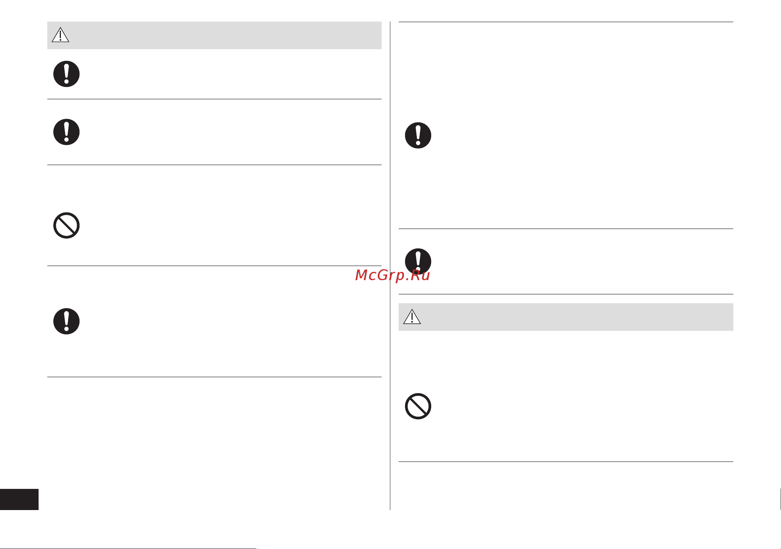
Task: Click the thin horizontal line at the page bottom
Action: 129,548
